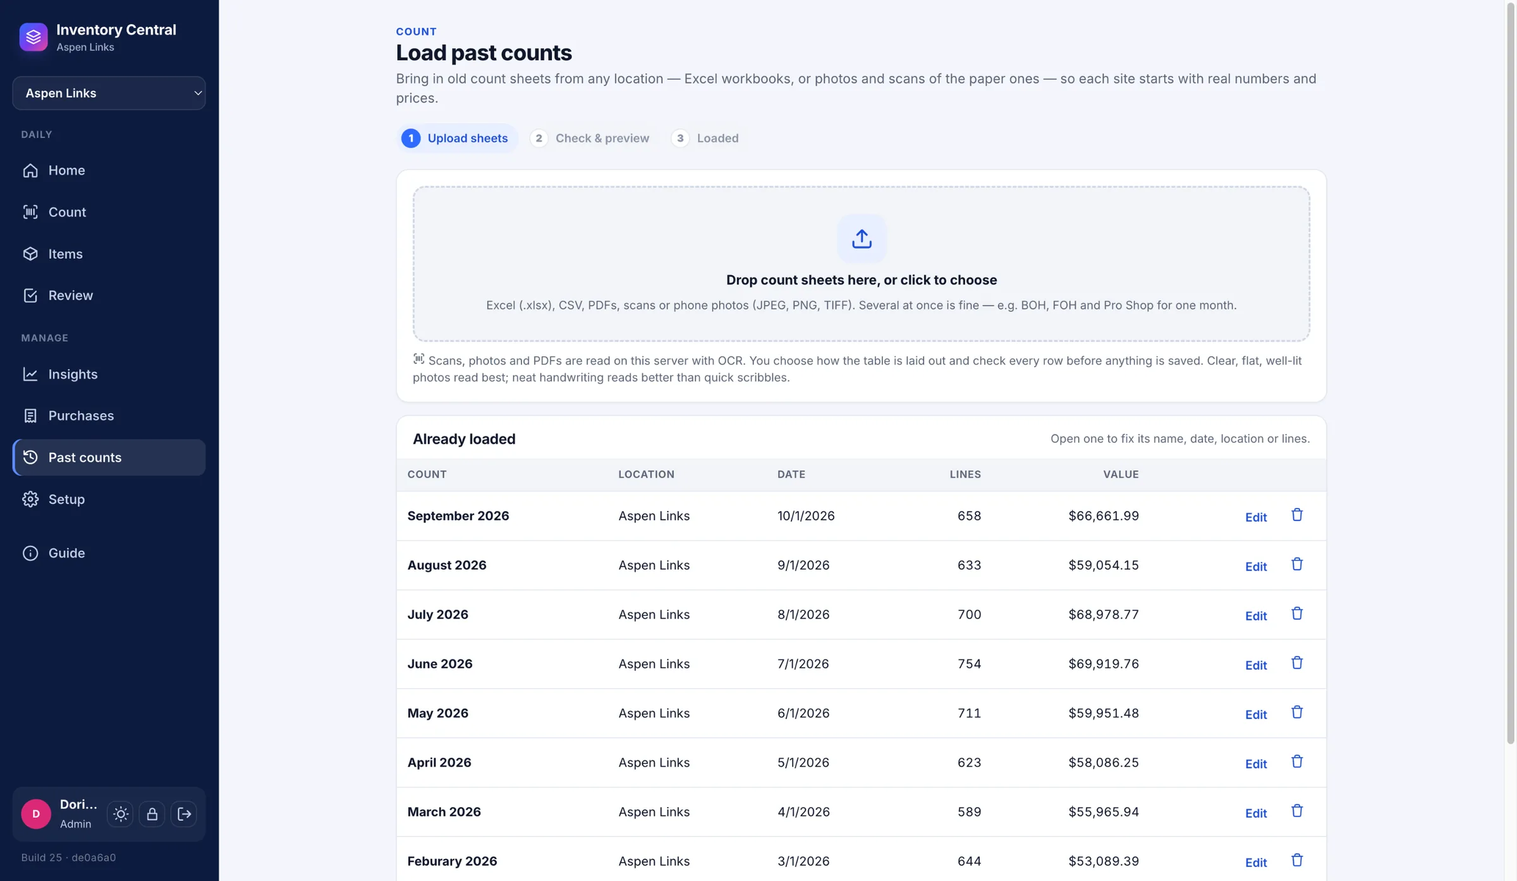Viewport: 1517px width, 881px height.
Task: Delete the Feburary 2026 count
Action: click(1297, 860)
